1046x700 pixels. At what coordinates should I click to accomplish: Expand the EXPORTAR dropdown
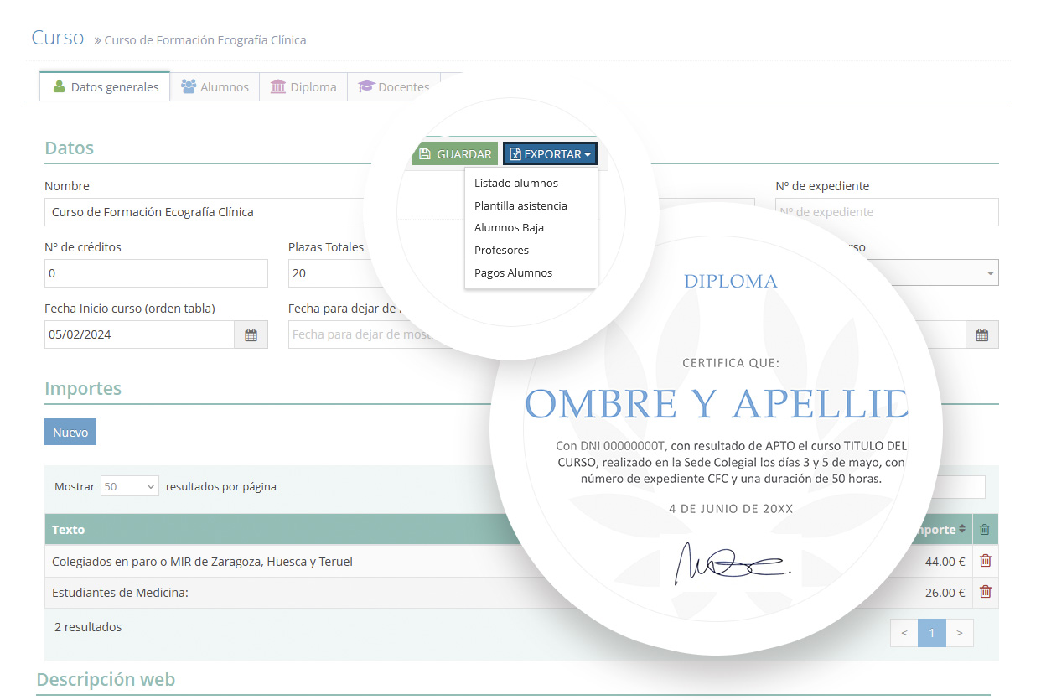[x=550, y=154]
